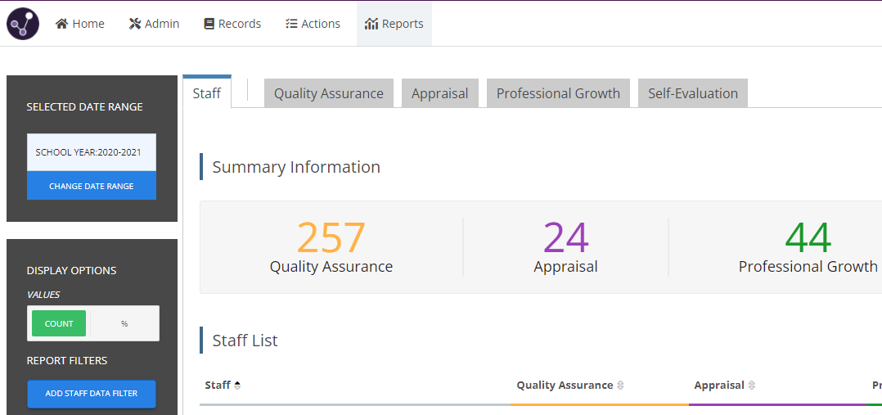Click the Actions checklist icon
Viewport: 882px width, 415px height.
click(x=291, y=24)
